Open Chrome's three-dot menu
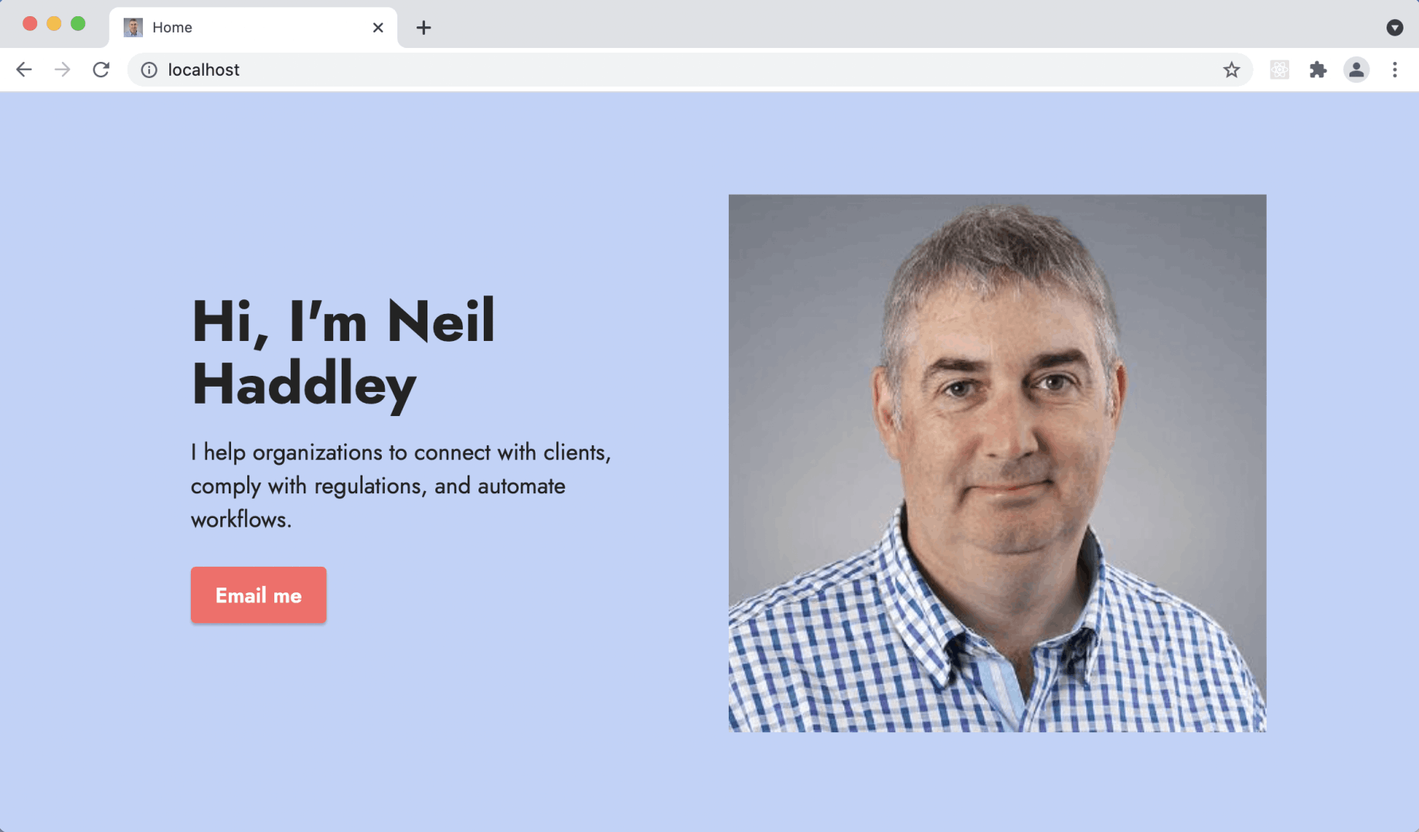Viewport: 1419px width, 832px height. pyautogui.click(x=1395, y=70)
